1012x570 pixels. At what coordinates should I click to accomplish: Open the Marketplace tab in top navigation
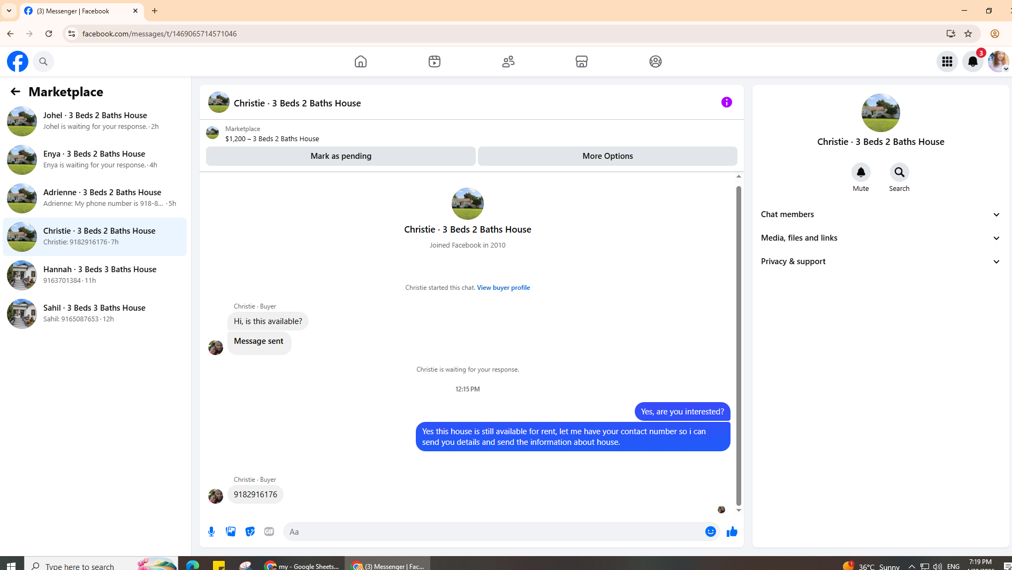[582, 61]
